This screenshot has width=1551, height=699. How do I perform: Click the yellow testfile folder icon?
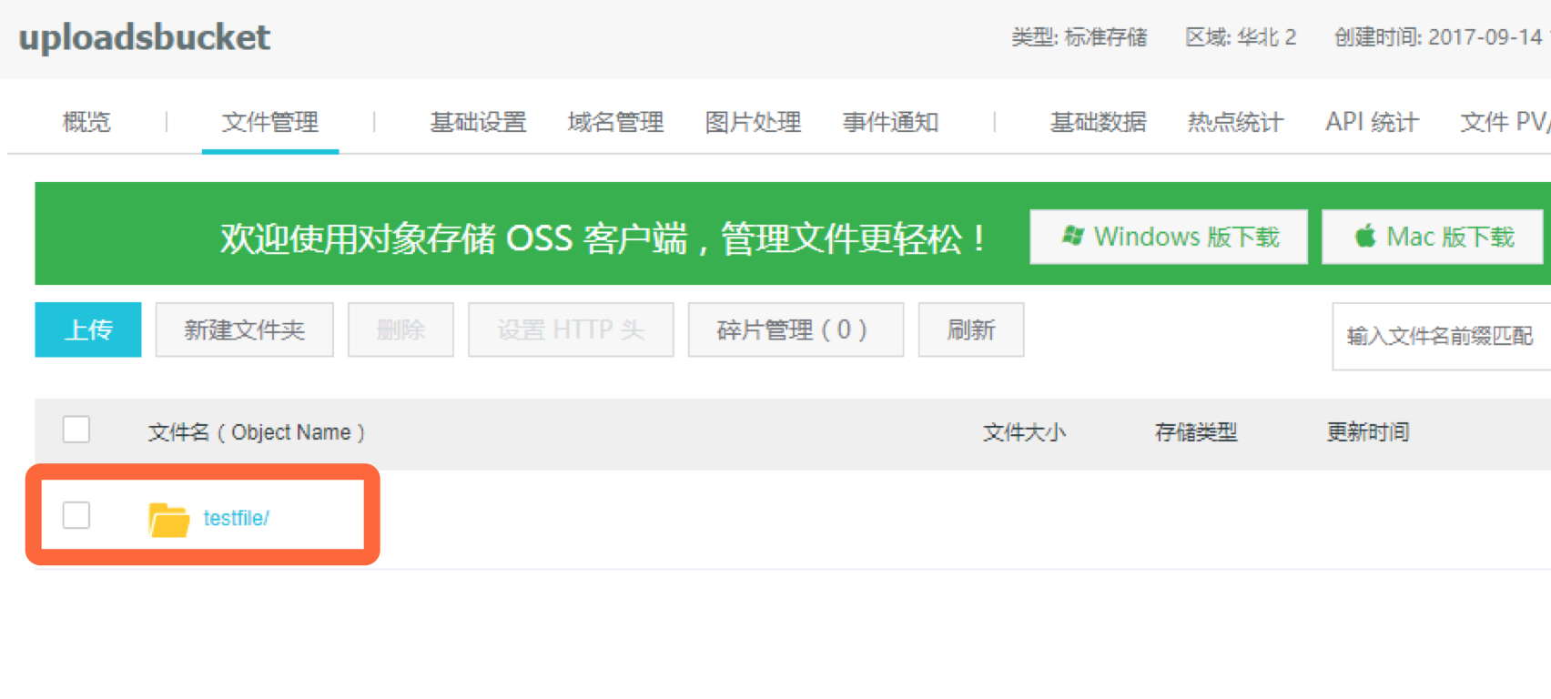pos(168,519)
